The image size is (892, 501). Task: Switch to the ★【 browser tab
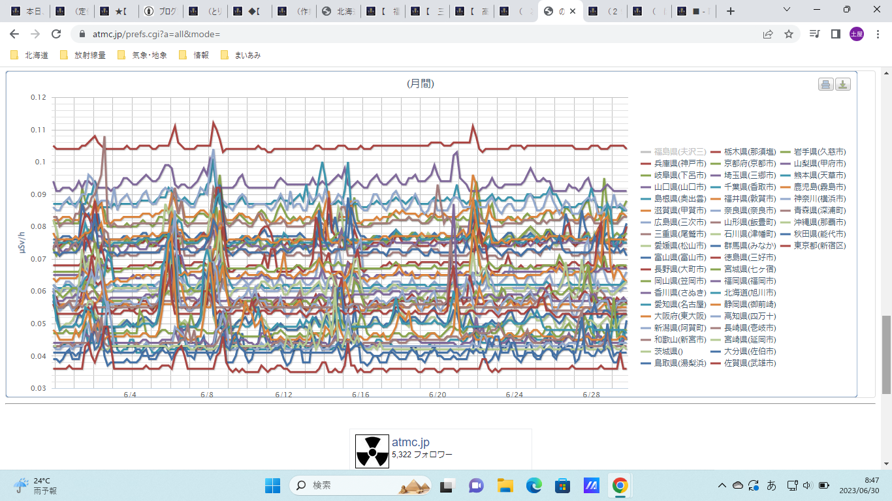[x=116, y=11]
